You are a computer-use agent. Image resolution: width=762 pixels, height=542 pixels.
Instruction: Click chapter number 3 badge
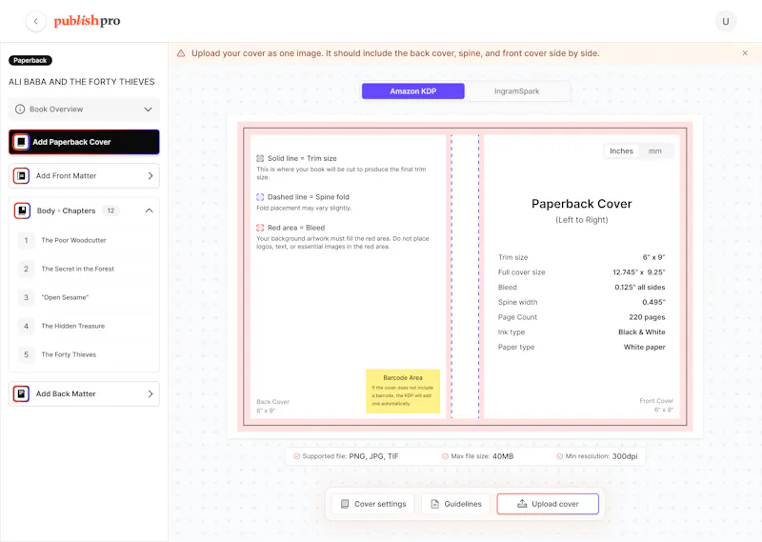[27, 297]
